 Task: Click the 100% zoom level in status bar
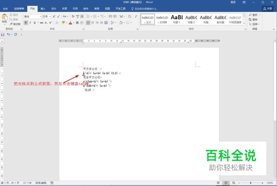270,183
